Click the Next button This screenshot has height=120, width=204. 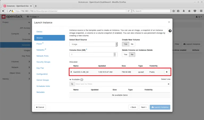point(143,107)
